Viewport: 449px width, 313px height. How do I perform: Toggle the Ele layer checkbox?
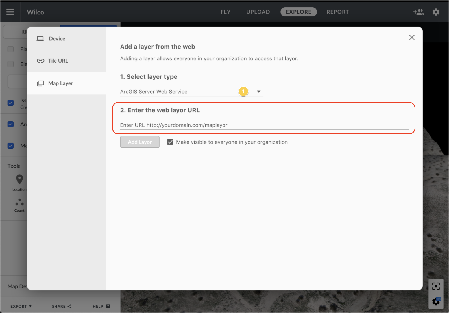10,64
